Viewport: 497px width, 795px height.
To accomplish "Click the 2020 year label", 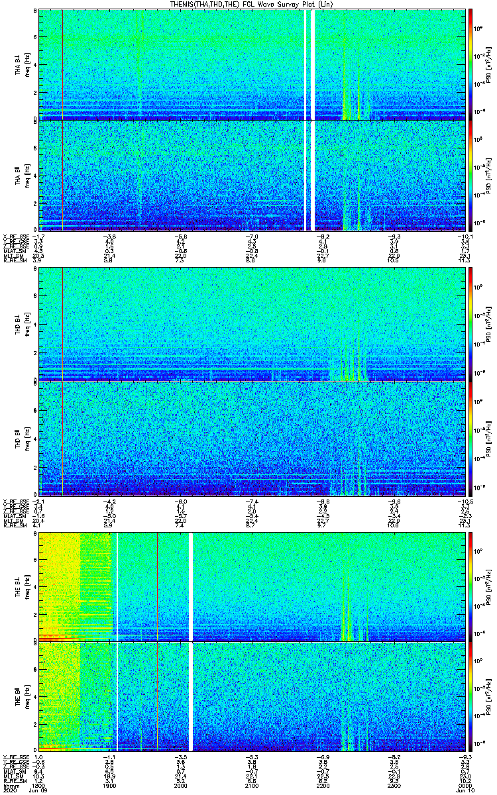I will 10,790.
